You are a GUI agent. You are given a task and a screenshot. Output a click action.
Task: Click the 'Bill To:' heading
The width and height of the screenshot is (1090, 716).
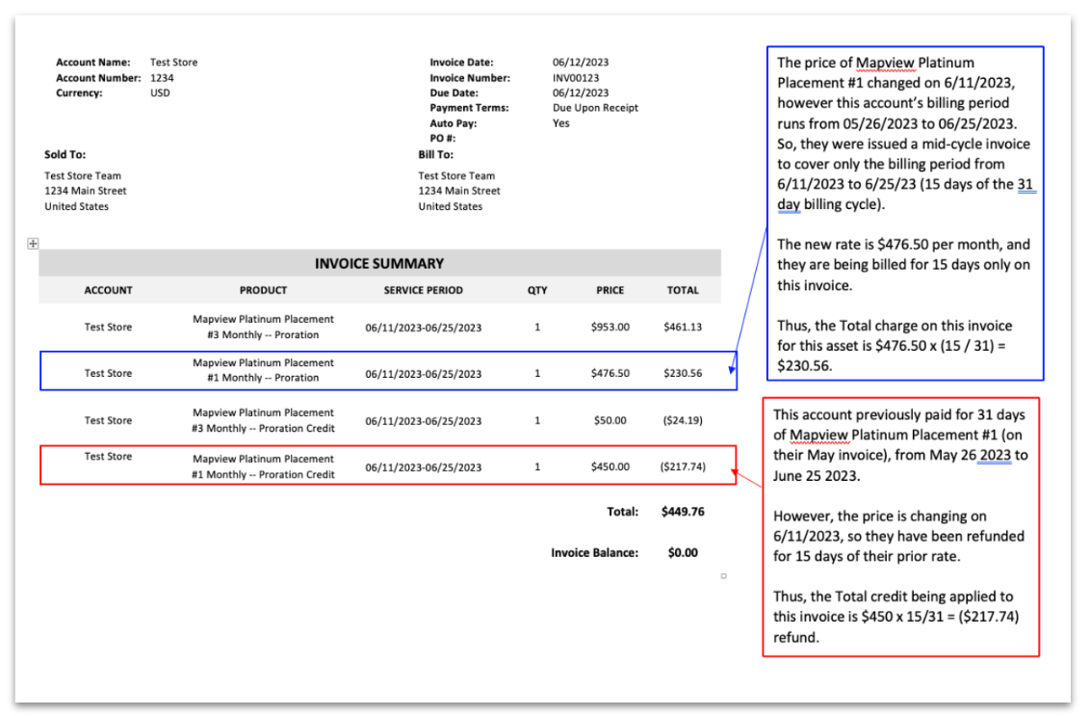tap(436, 154)
